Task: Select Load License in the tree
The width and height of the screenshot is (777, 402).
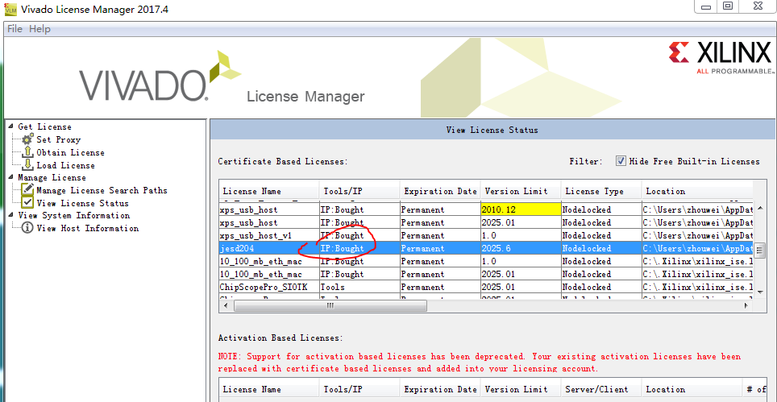Action: (65, 165)
